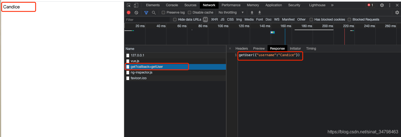This screenshot has height=137, width=401.
Task: Select the 127.0.0.1 request row
Action: pyautogui.click(x=175, y=55)
